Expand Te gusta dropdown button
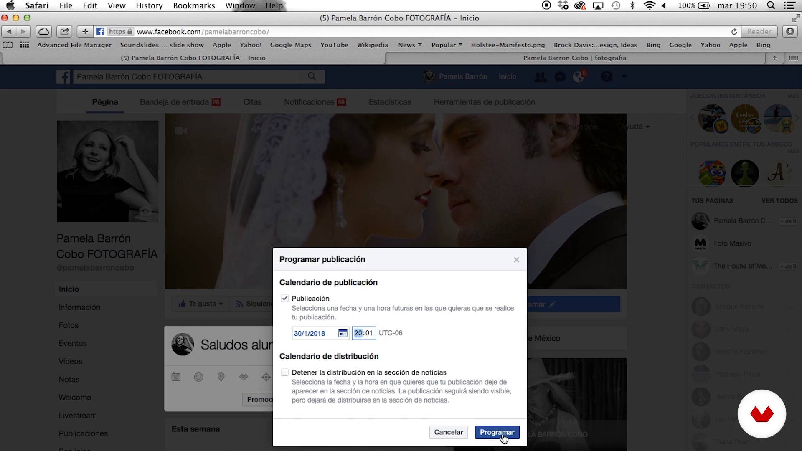Screen dimensions: 802x451 click(x=200, y=304)
